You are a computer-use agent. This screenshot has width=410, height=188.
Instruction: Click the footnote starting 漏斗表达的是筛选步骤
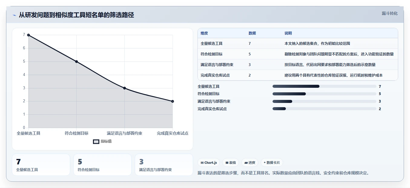pyautogui.click(x=283, y=173)
